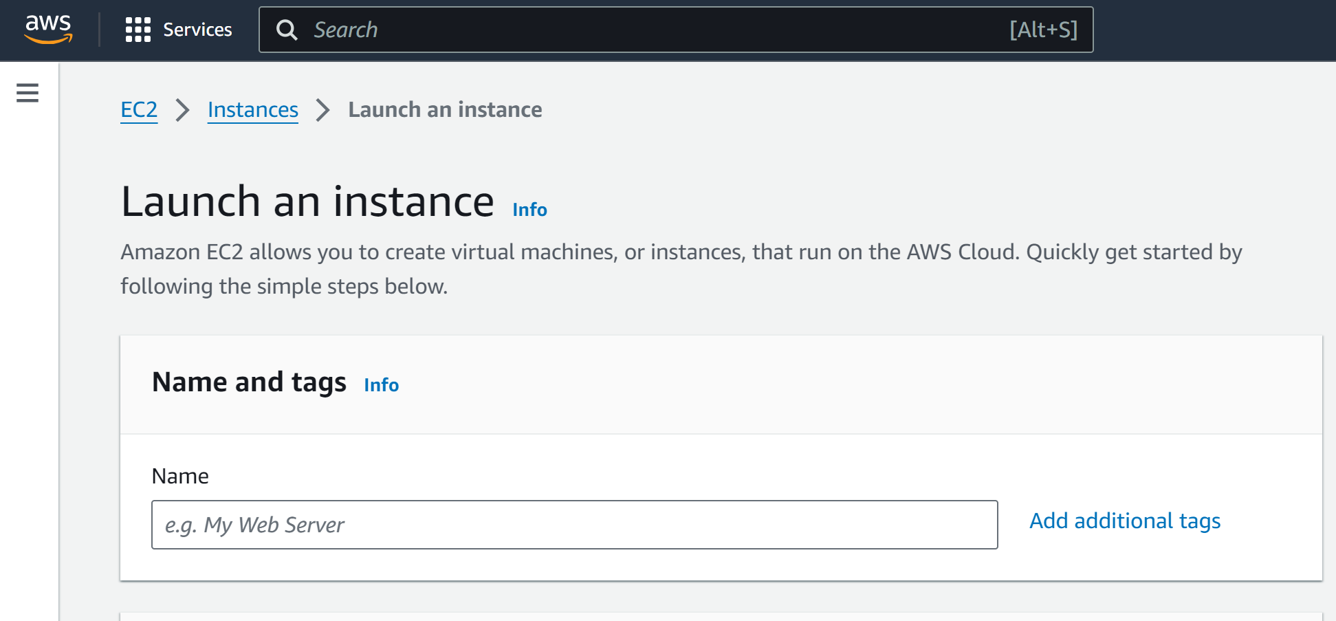
Task: Navigate to the Instances breadcrumb
Action: tap(252, 110)
